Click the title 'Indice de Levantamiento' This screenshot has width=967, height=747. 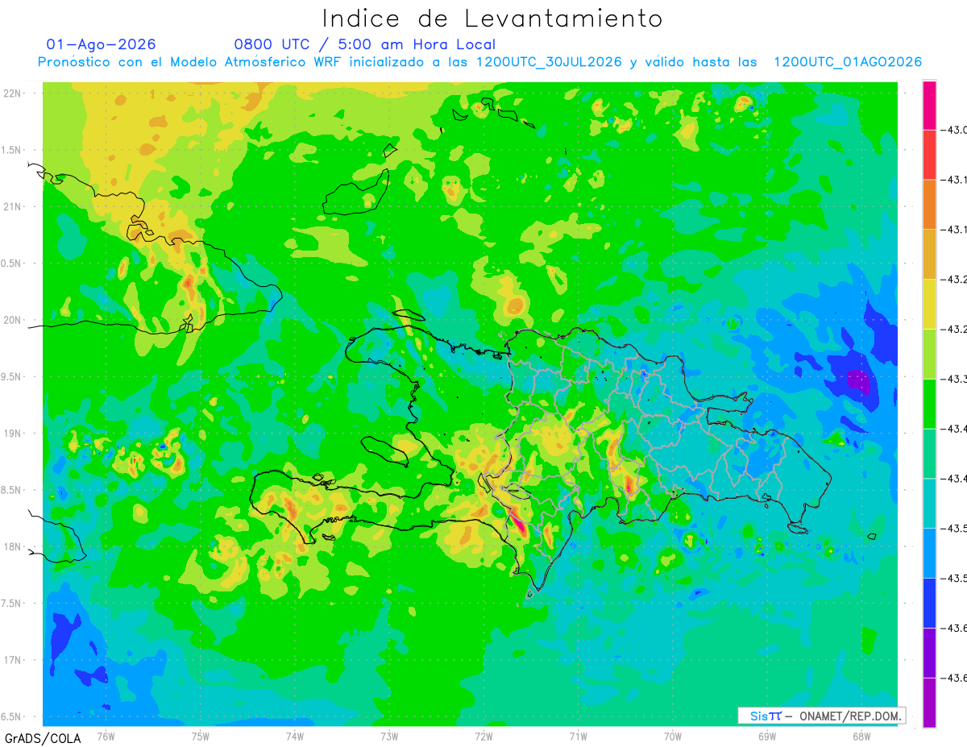(x=492, y=19)
